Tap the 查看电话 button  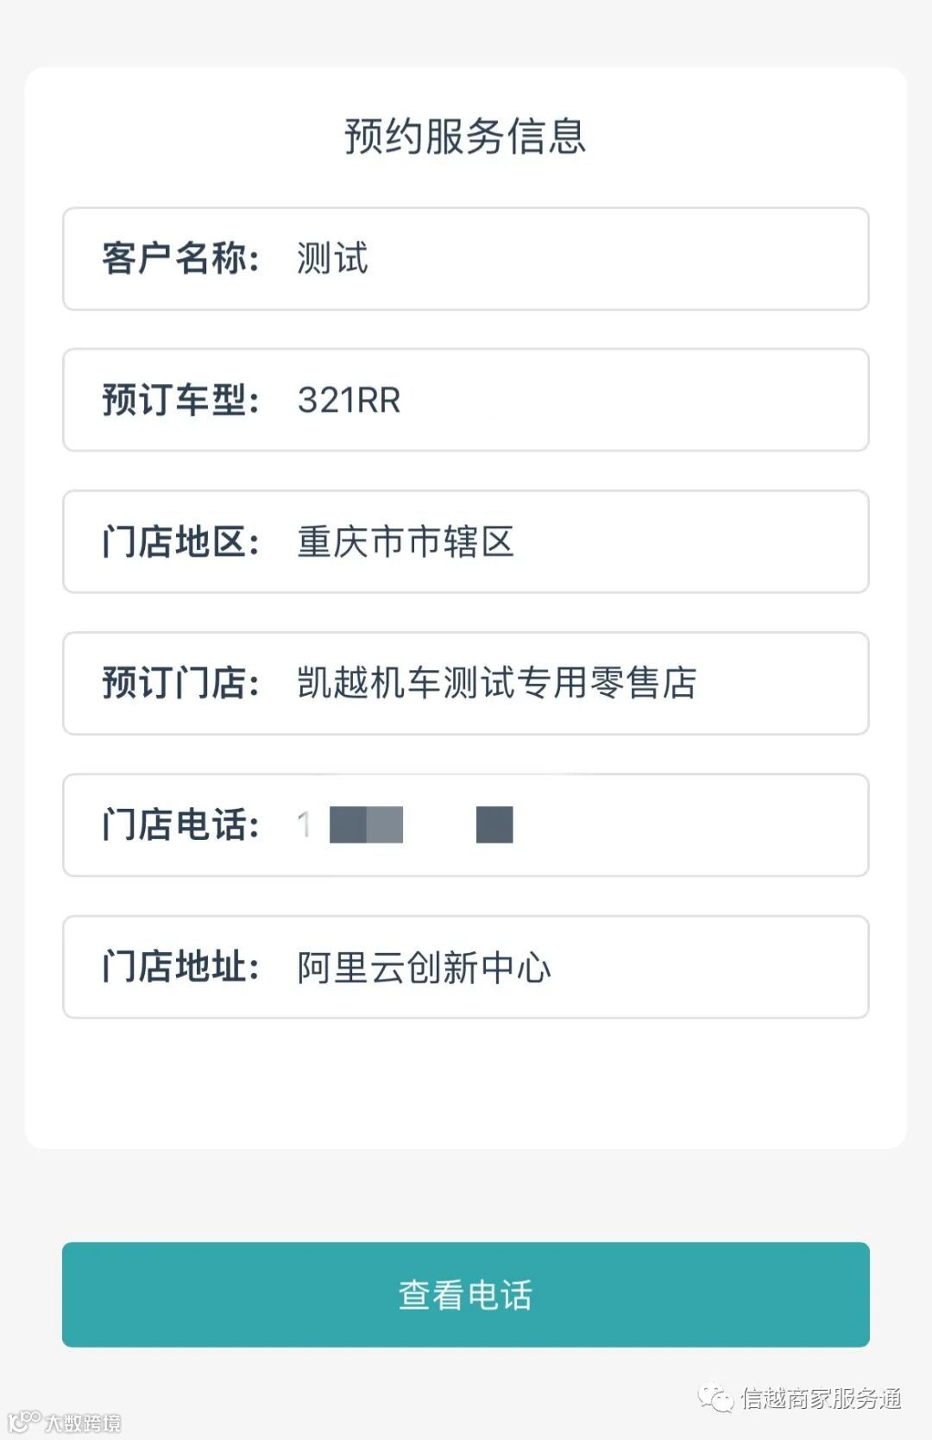click(465, 1294)
